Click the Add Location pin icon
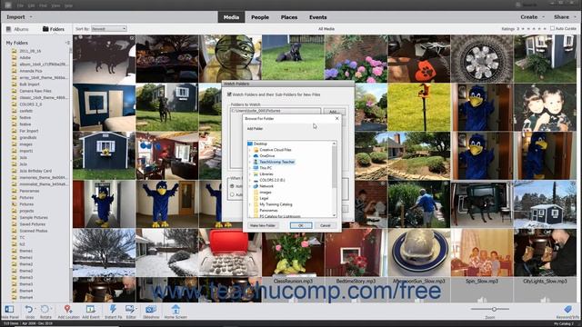The width and height of the screenshot is (582, 327). (68, 309)
